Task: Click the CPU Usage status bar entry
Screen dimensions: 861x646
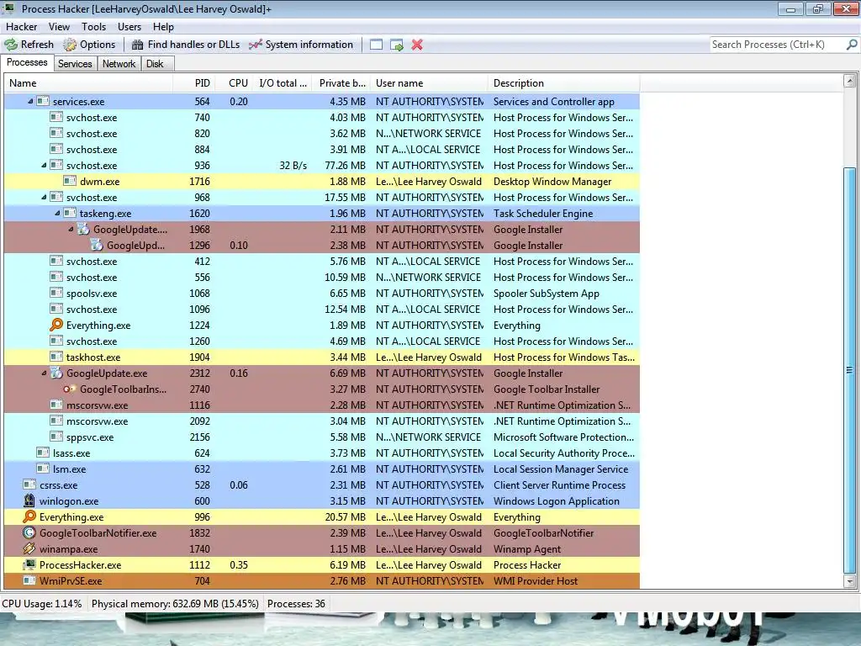Action: click(x=42, y=604)
